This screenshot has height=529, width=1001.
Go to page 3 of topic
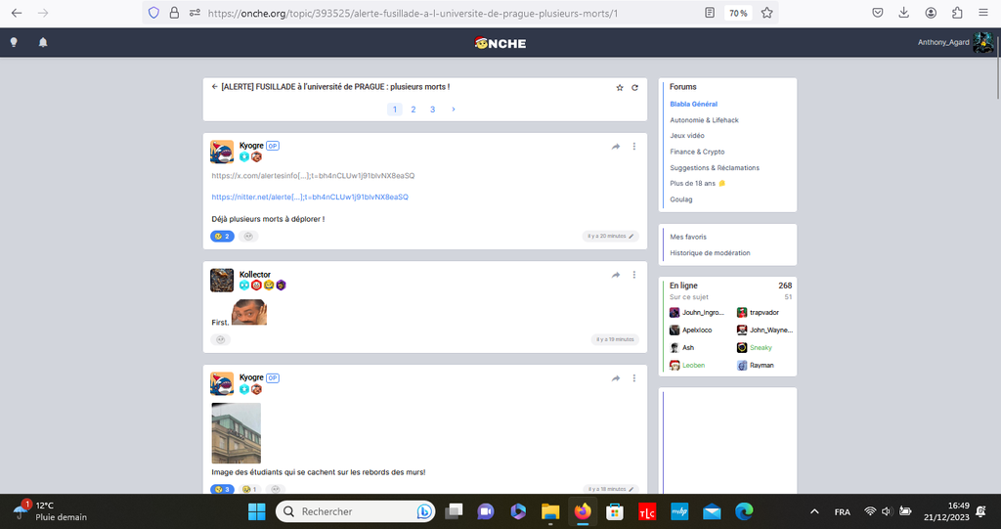pos(432,110)
